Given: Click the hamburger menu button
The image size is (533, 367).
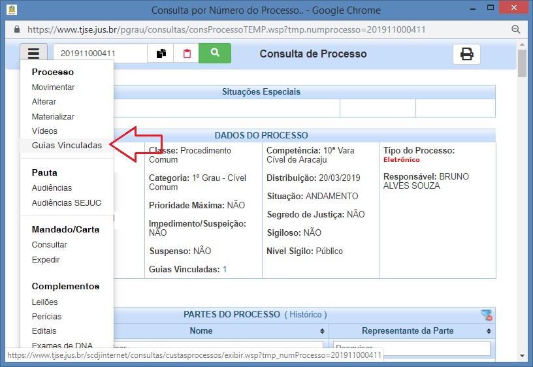Looking at the screenshot, I should pos(33,54).
